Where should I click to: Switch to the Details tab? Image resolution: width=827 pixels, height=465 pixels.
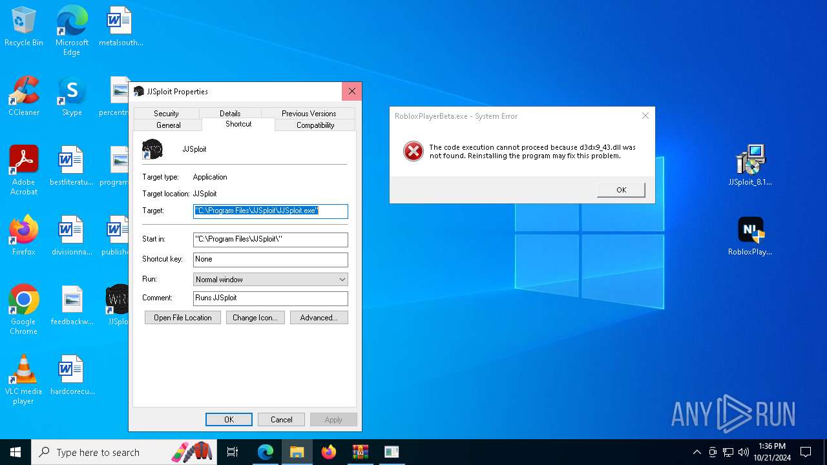pyautogui.click(x=230, y=113)
